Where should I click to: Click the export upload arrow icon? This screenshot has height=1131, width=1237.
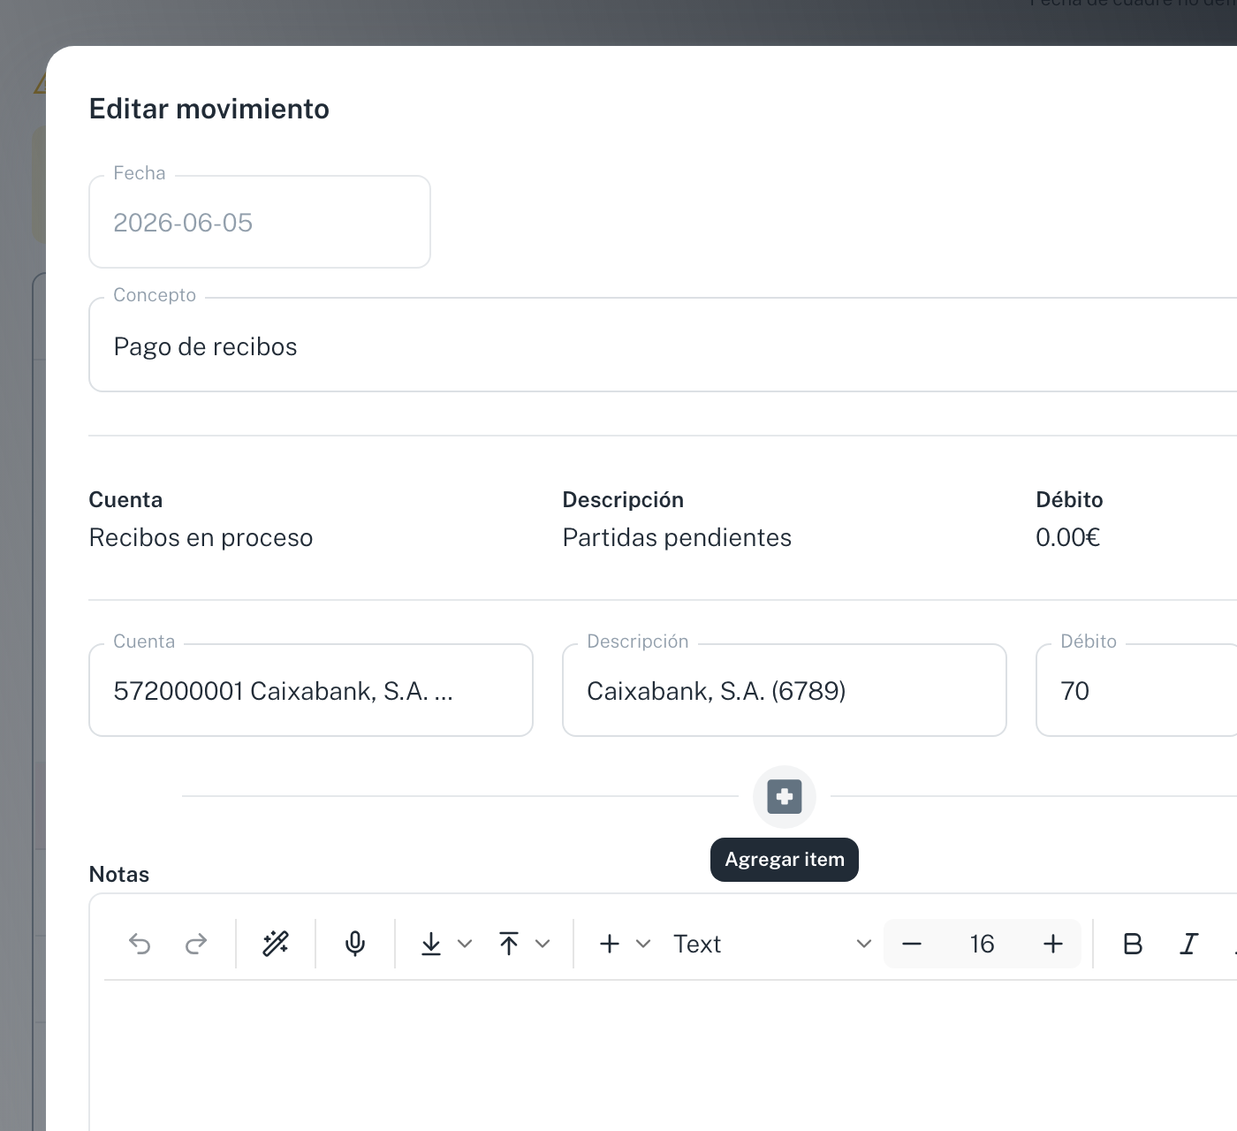pyautogui.click(x=509, y=944)
